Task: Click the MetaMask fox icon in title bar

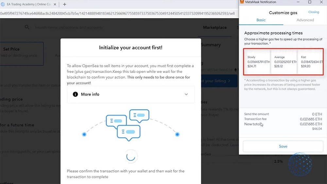Action: pos(242,2)
